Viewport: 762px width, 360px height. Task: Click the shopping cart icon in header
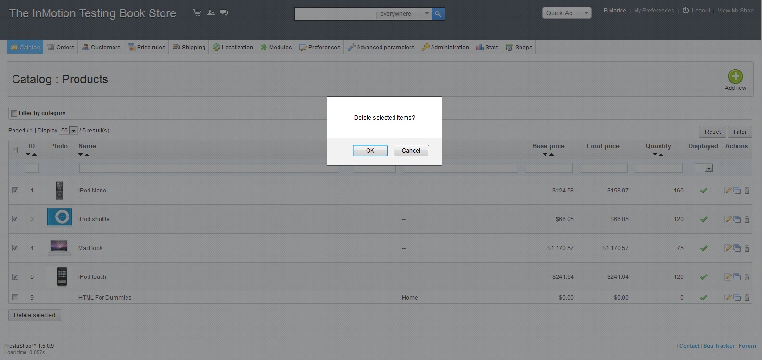pyautogui.click(x=197, y=13)
